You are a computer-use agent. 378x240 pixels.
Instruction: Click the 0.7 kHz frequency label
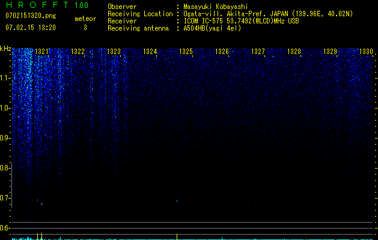(4, 198)
